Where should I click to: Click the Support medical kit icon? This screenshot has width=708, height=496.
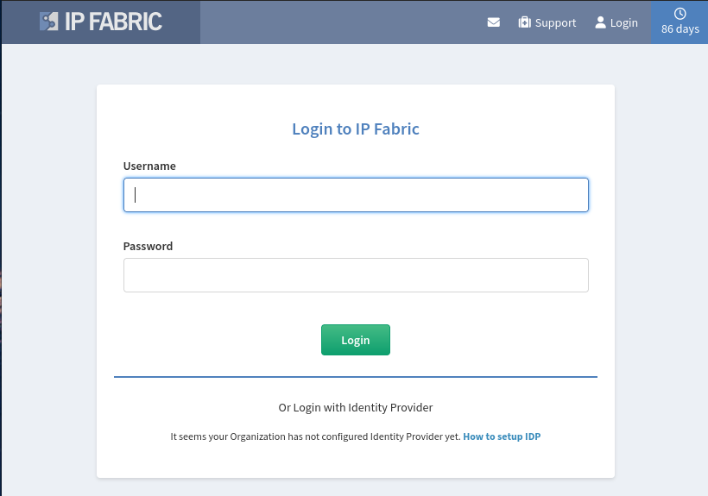click(x=524, y=22)
